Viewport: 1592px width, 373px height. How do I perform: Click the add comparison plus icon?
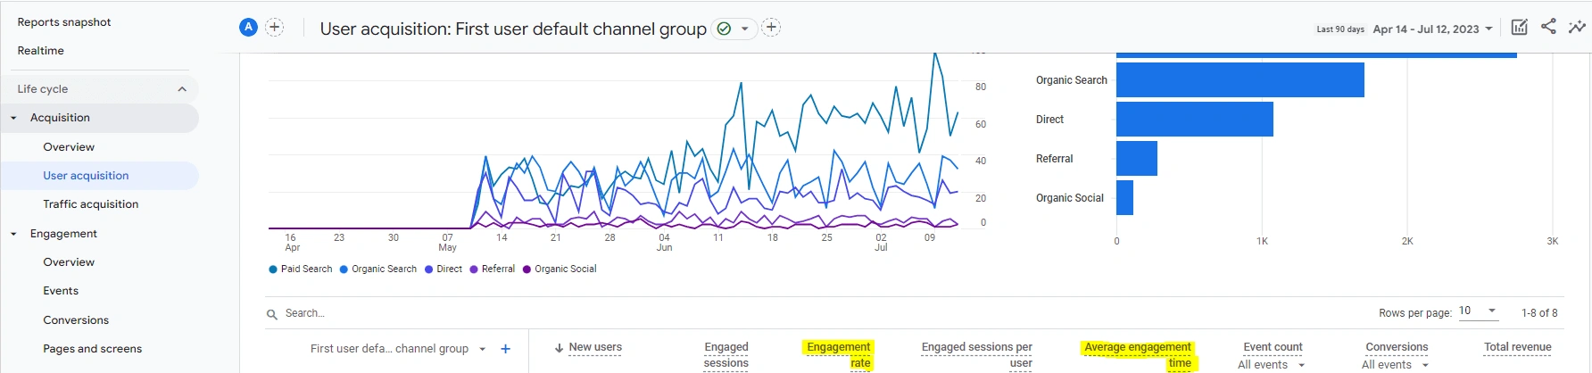click(275, 28)
